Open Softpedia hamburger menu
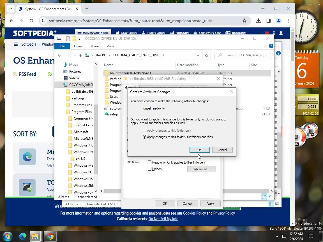The image size is (323, 242). pyautogui.click(x=16, y=44)
